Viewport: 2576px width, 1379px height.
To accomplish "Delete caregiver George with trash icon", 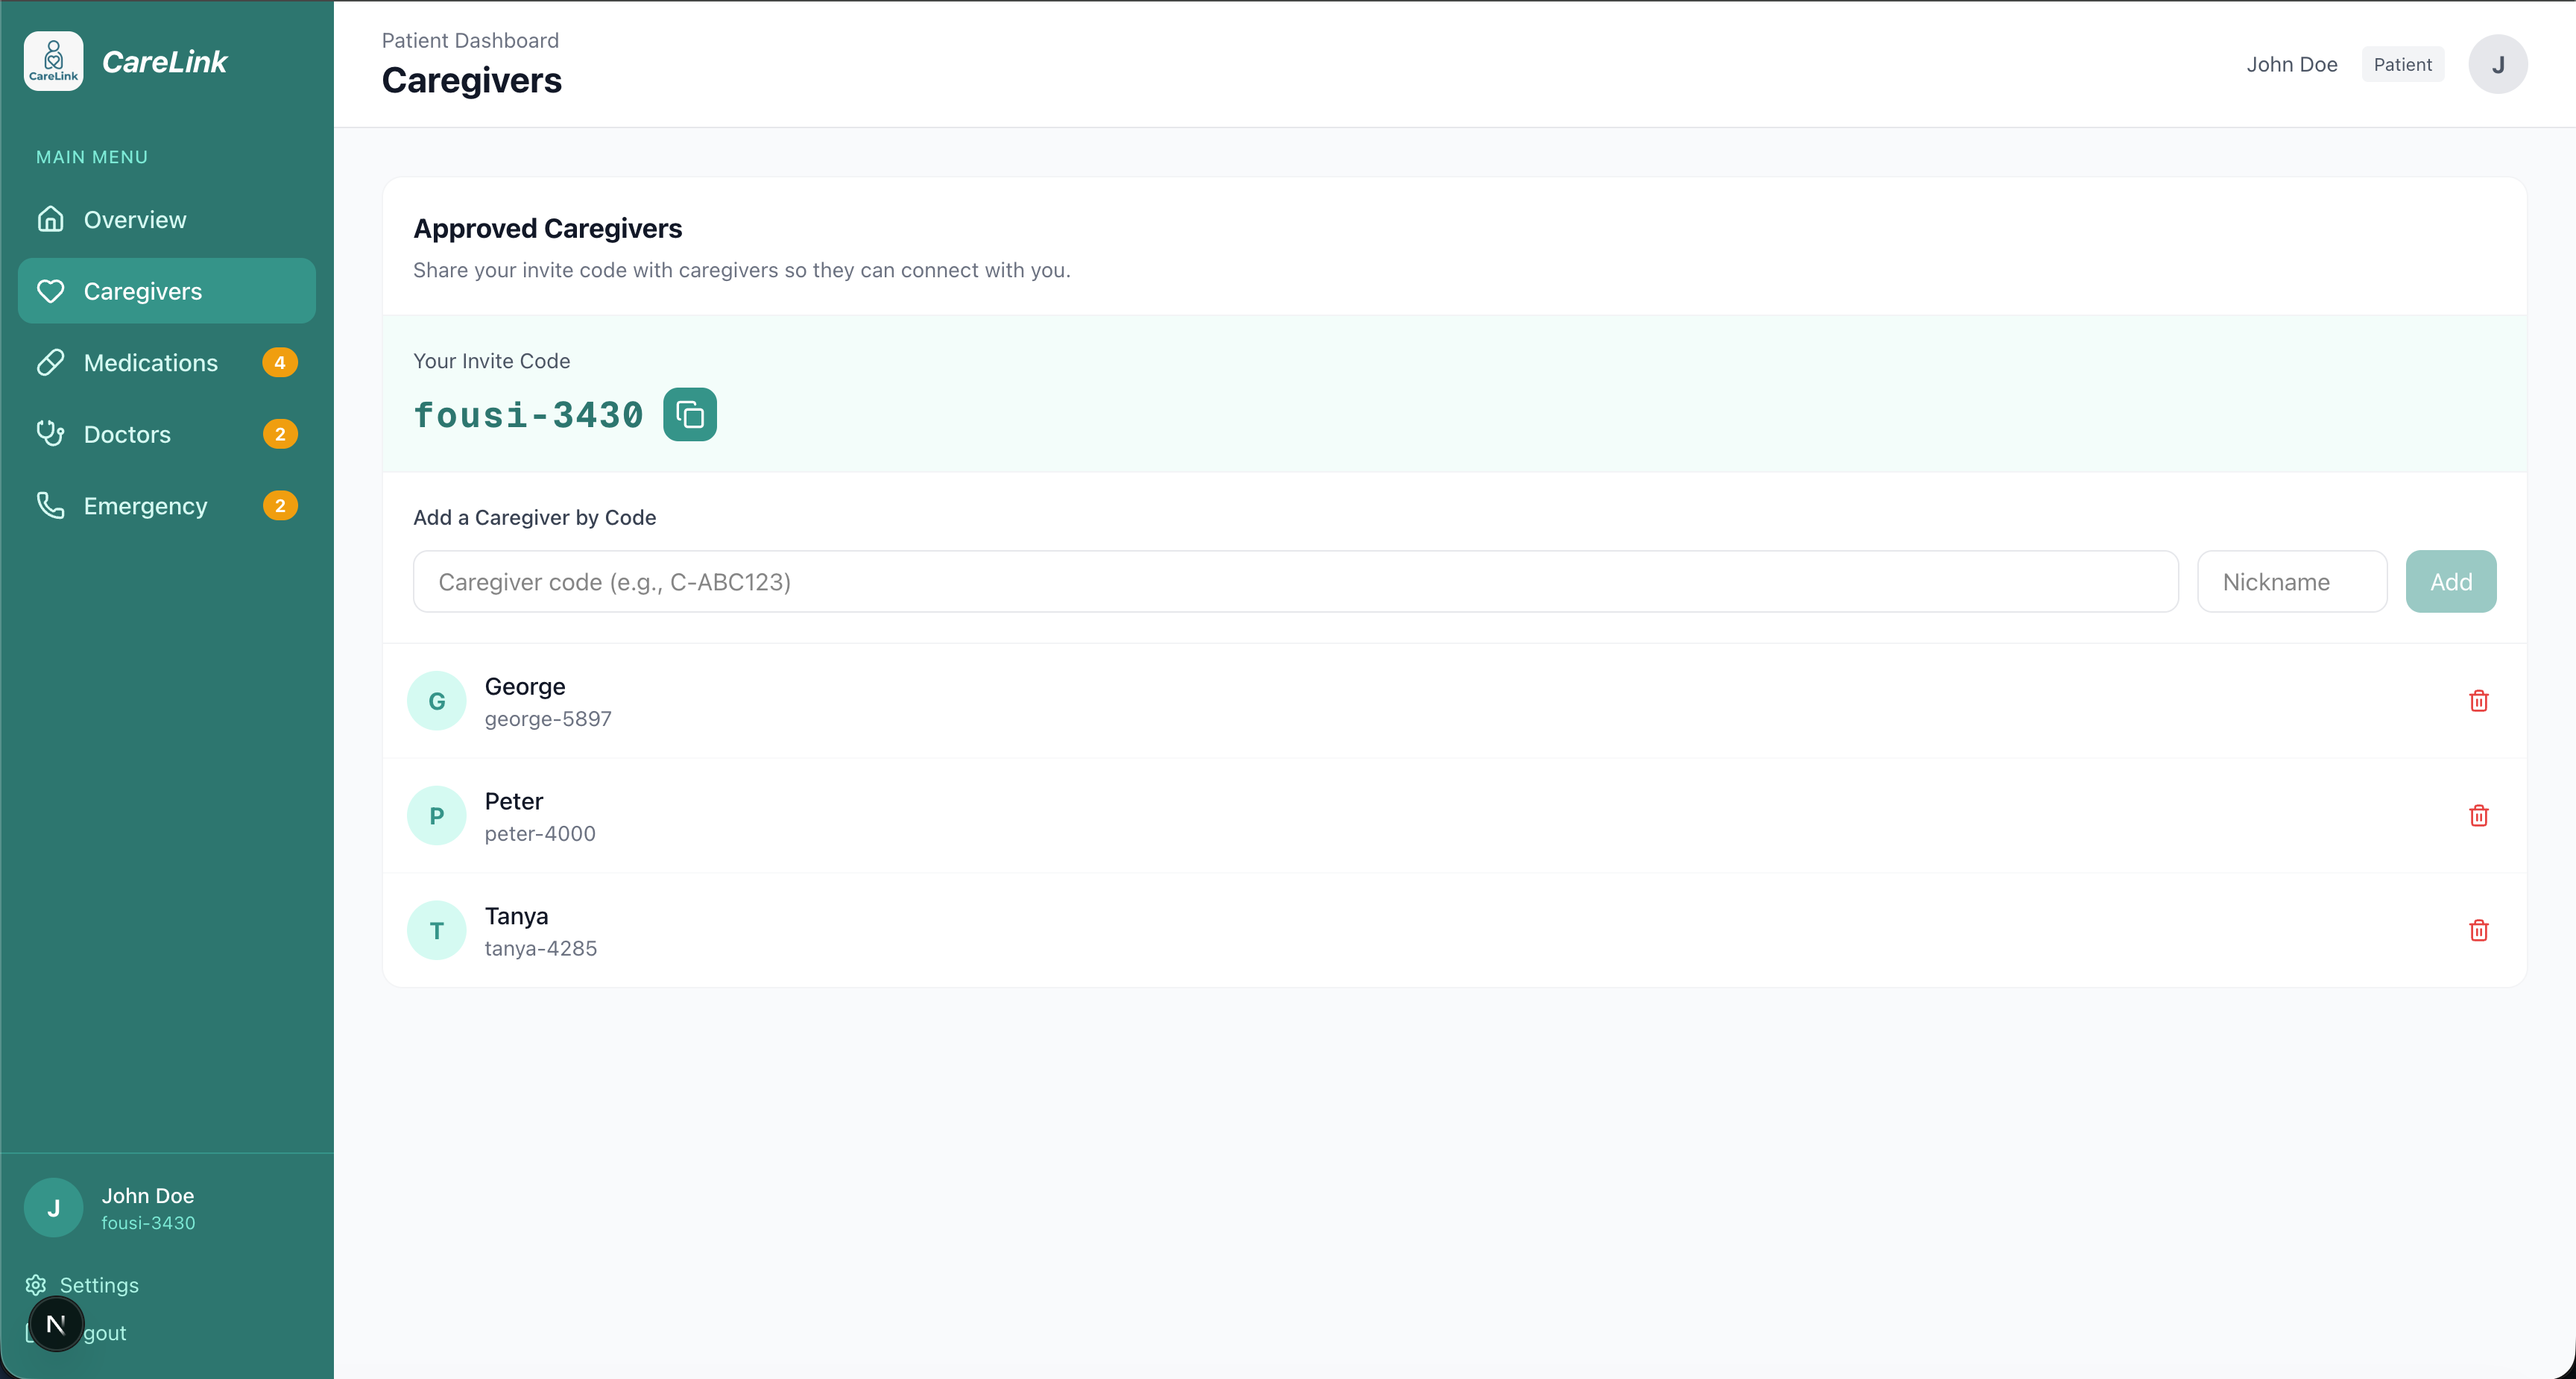I will coord(2478,701).
